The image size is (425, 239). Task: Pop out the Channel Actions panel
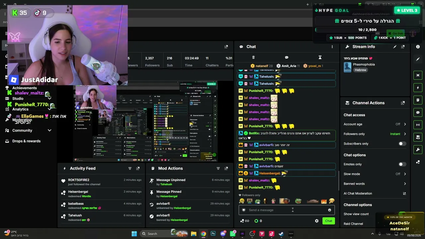[x=403, y=103]
